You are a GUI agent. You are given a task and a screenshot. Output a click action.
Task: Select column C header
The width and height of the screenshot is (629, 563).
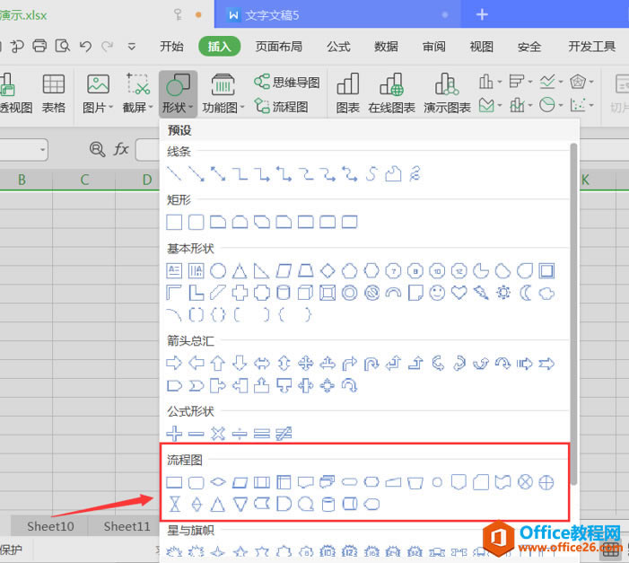click(x=84, y=180)
